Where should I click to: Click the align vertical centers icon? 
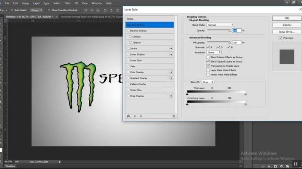click(92, 10)
